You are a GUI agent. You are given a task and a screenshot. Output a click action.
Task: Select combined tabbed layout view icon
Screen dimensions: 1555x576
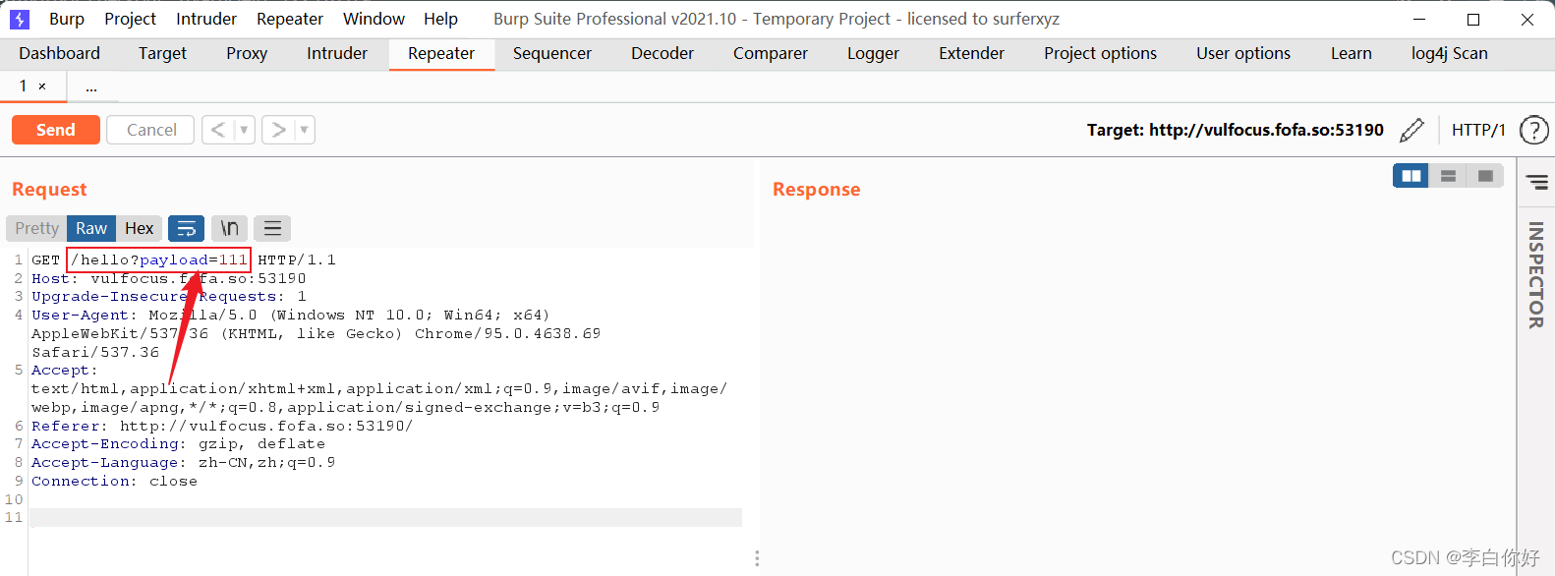[1485, 176]
